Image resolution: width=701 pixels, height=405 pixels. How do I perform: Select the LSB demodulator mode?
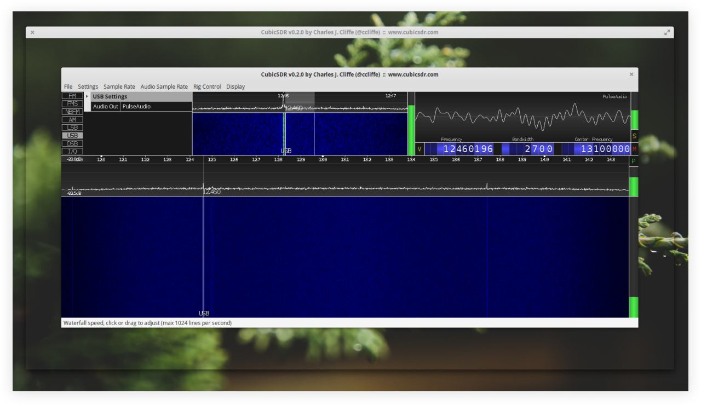coord(72,128)
